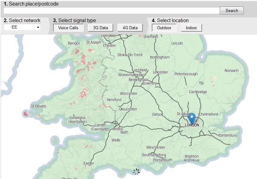Click the loading spinner on the map
The height and width of the screenshot is (179, 257).
(136, 172)
